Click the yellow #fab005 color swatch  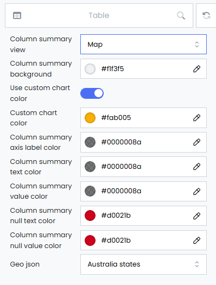click(x=90, y=118)
